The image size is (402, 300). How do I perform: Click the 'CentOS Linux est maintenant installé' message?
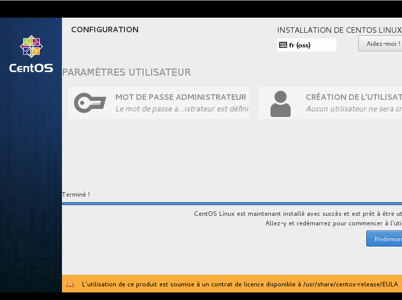click(297, 213)
